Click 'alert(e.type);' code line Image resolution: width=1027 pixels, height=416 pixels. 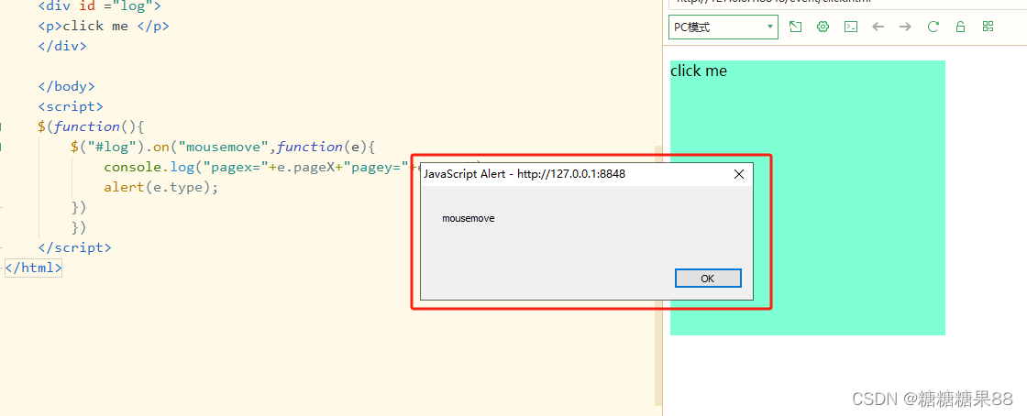160,187
